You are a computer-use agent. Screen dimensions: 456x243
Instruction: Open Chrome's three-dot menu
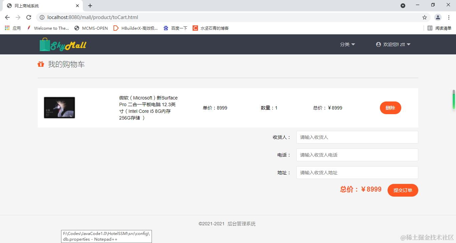449,17
